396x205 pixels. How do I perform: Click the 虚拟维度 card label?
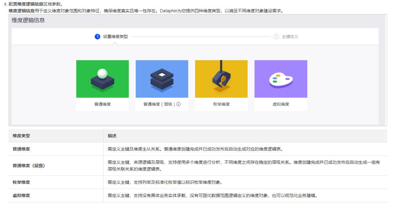281,104
